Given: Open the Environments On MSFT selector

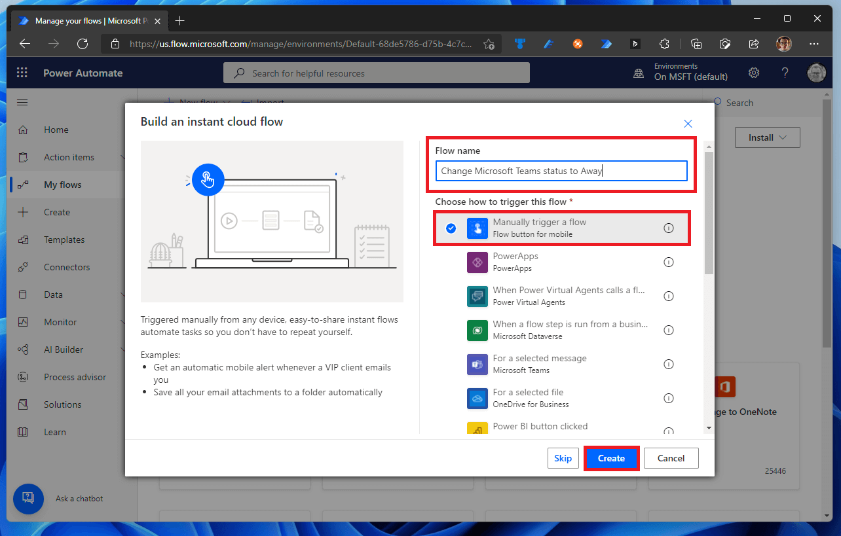Looking at the screenshot, I should point(691,72).
